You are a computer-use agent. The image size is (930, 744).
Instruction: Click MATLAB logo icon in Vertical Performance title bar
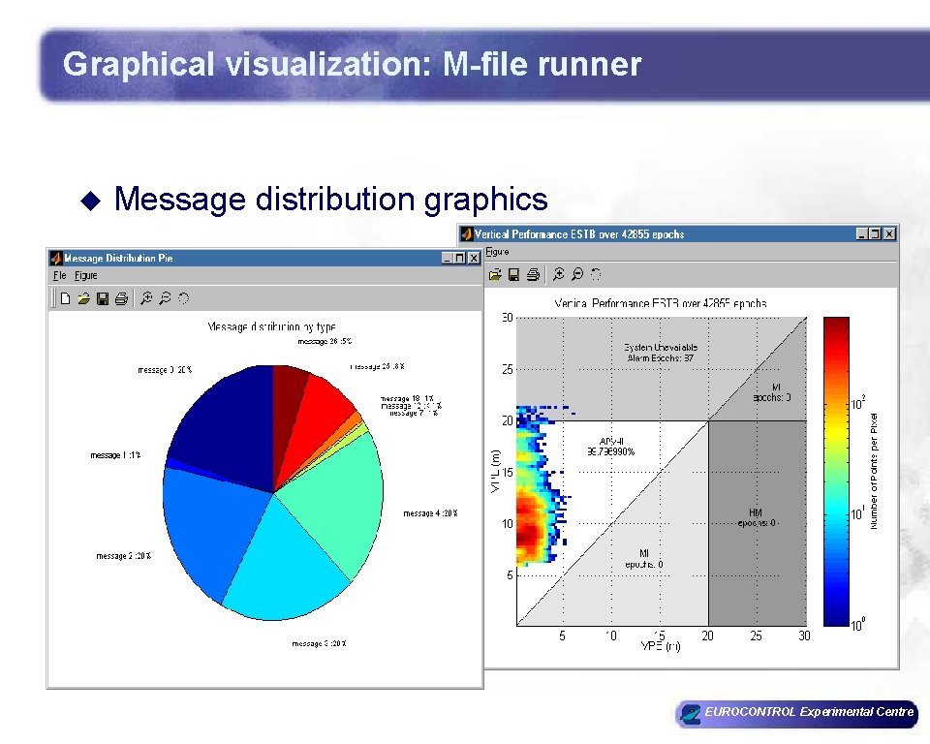click(x=467, y=234)
